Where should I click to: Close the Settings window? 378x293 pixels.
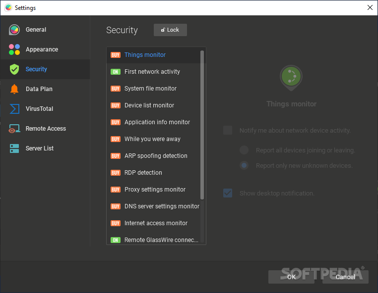click(x=370, y=7)
